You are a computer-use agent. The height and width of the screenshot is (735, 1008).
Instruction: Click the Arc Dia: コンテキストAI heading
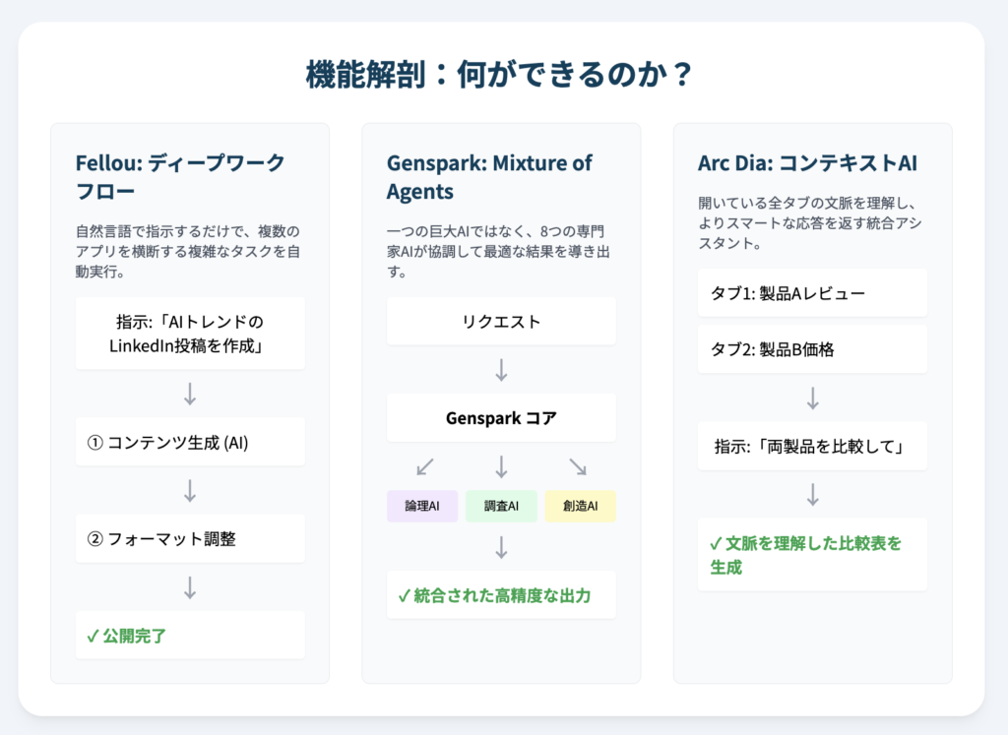[807, 163]
